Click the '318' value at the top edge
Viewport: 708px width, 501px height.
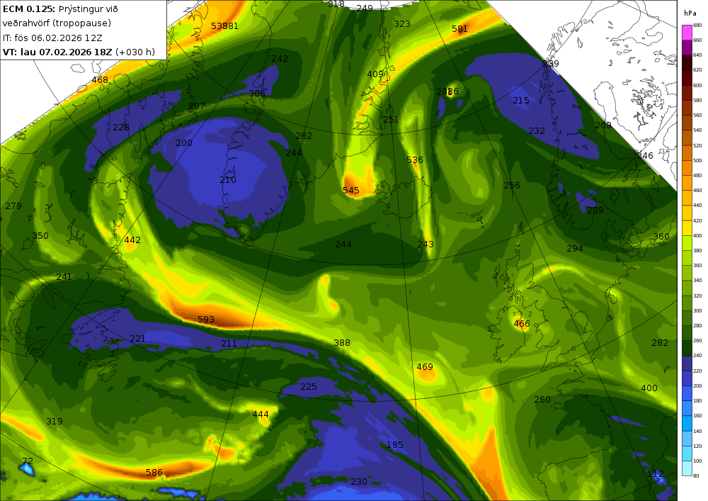click(x=336, y=4)
